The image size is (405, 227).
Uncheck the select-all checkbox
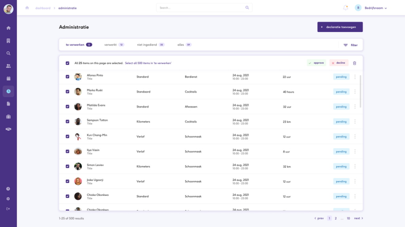coord(67,63)
